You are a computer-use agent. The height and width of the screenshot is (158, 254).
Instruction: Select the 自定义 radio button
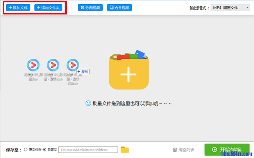click(x=44, y=149)
